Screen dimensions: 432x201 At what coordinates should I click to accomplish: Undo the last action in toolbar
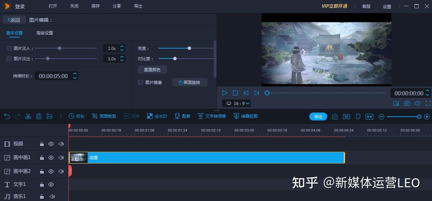pyautogui.click(x=7, y=116)
